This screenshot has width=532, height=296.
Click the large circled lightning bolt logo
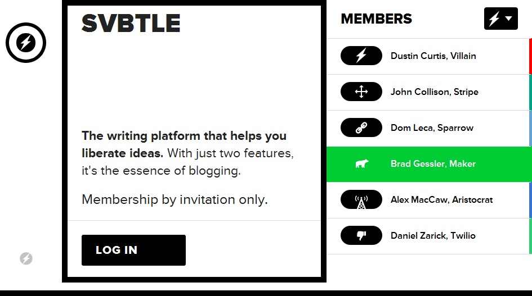pyautogui.click(x=26, y=43)
